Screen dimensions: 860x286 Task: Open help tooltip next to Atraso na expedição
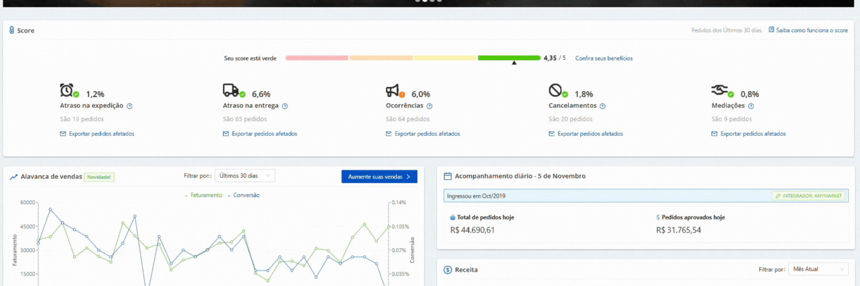(129, 106)
